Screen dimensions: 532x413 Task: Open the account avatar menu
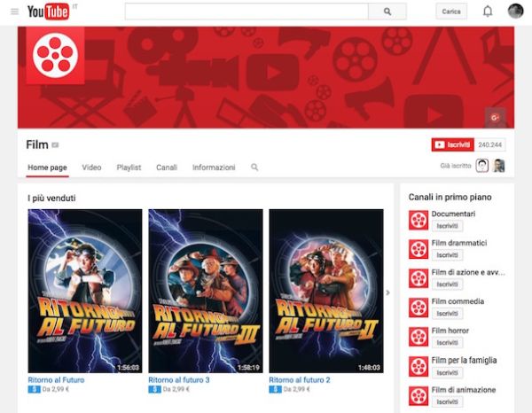(x=515, y=12)
